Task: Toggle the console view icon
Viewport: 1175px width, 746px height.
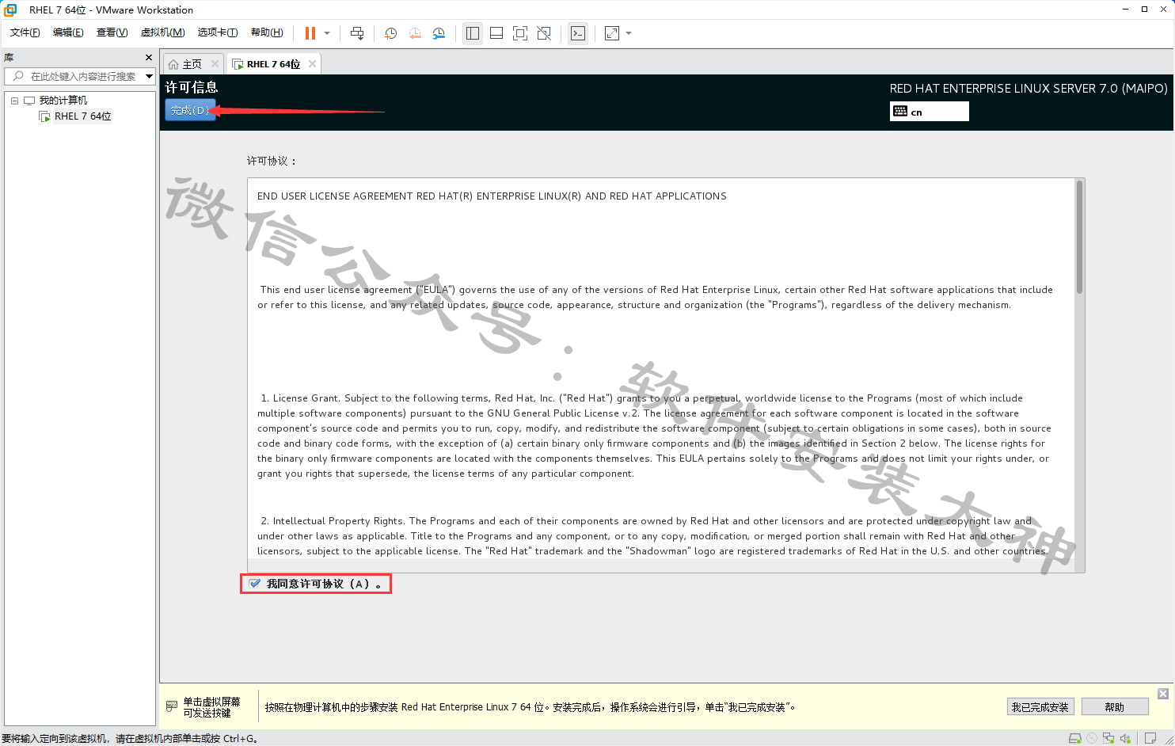Action: (578, 33)
